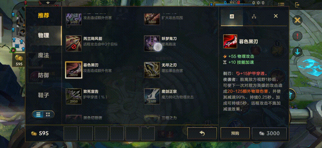The height and width of the screenshot is (148, 322).
Task: Switch to grid view layout
Action: [x=48, y=114]
